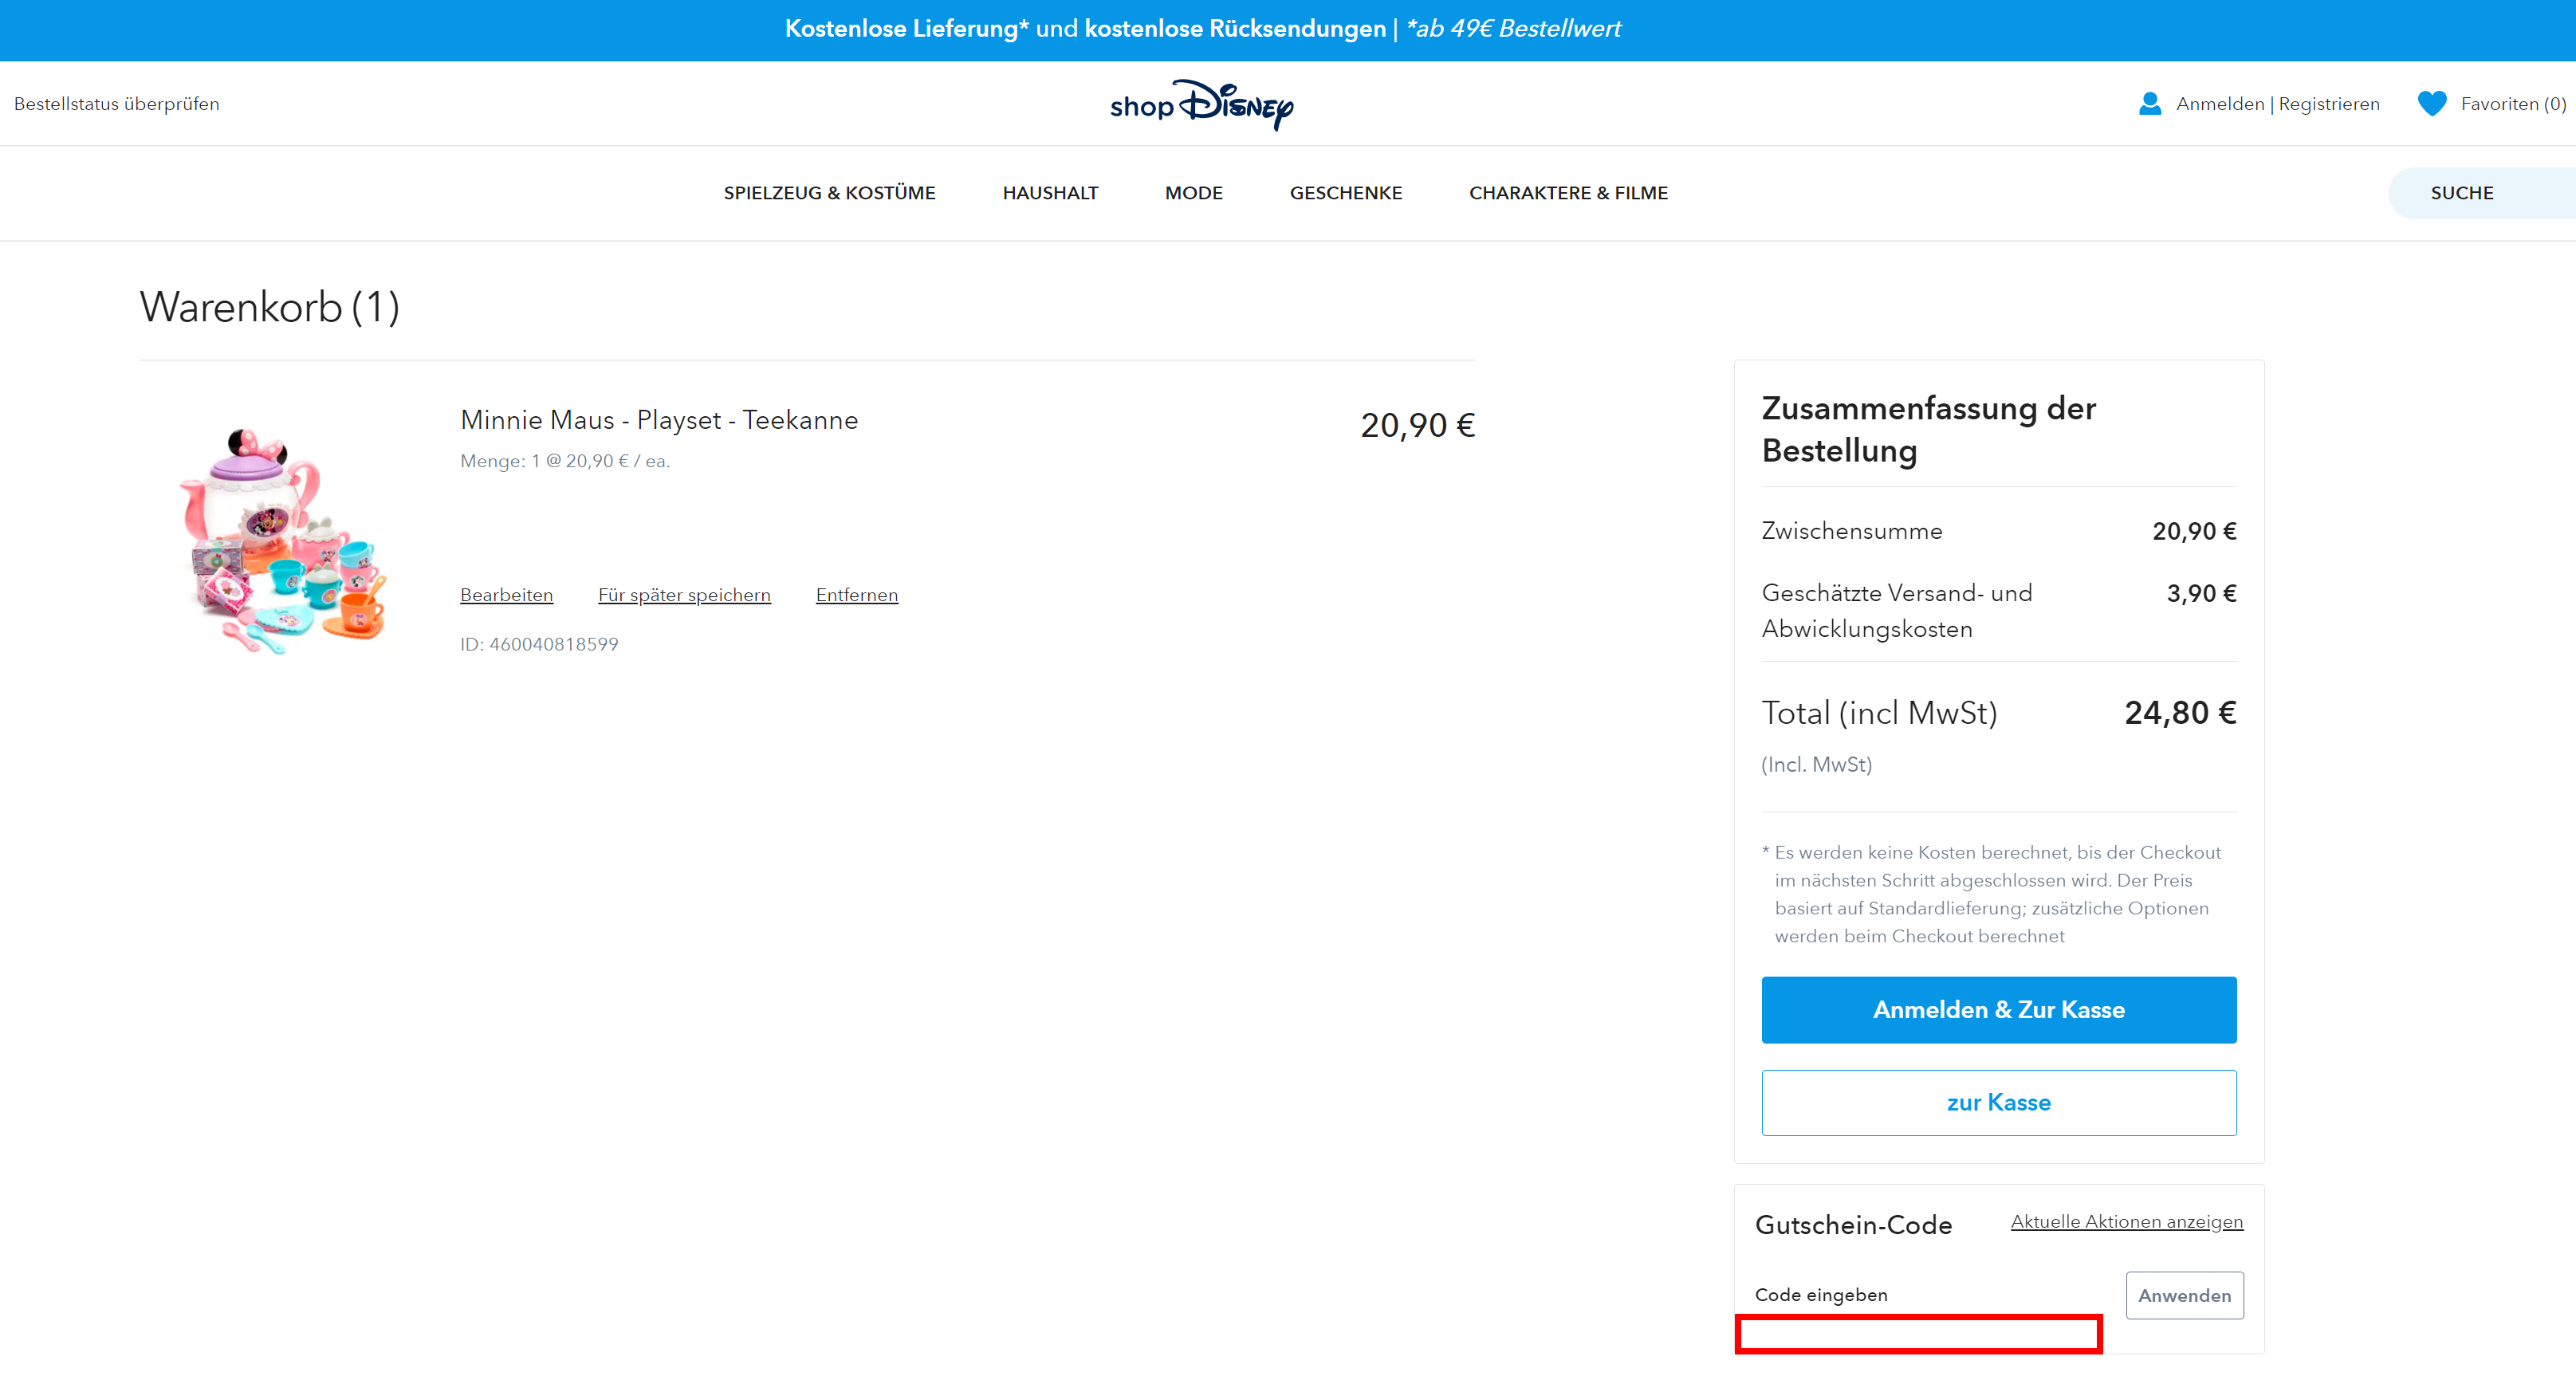Open the Haushalt menu
The image size is (2576, 1380).
pyautogui.click(x=1050, y=193)
